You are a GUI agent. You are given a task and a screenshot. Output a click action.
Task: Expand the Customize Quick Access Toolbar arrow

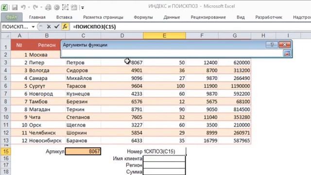click(x=83, y=8)
